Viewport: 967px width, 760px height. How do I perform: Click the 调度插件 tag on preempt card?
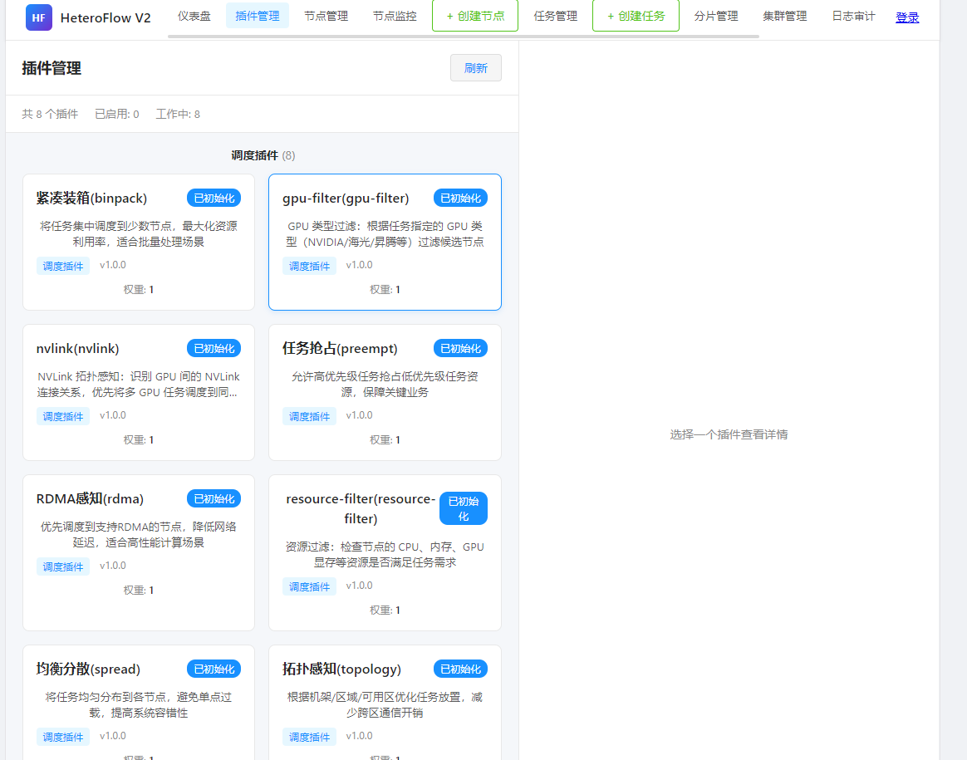[309, 415]
